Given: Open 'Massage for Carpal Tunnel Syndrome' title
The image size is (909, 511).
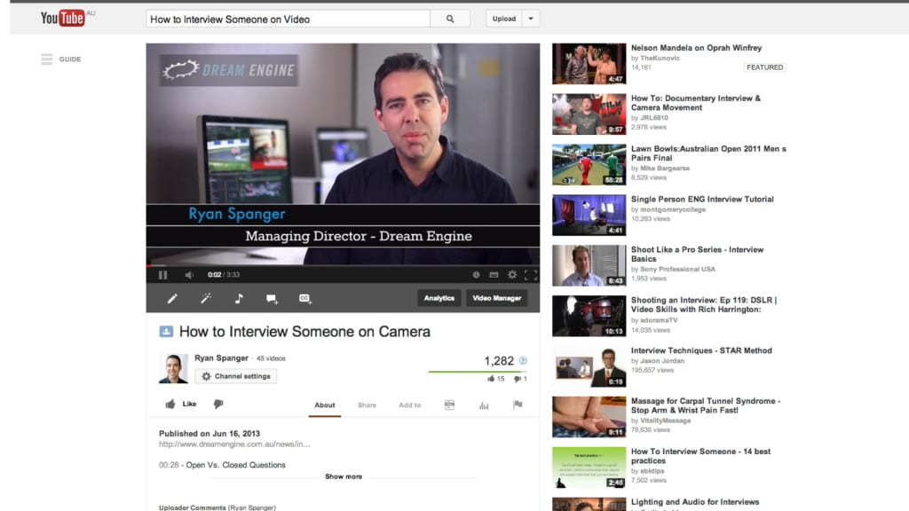Looking at the screenshot, I should point(706,405).
